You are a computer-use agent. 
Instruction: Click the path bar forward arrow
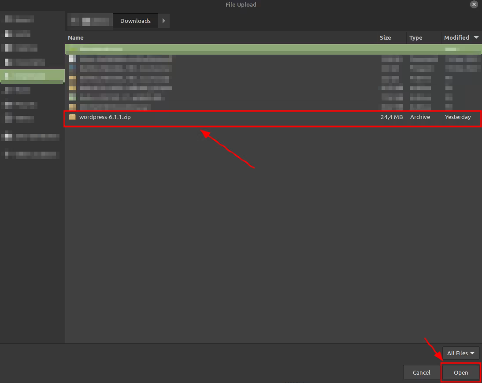pos(163,21)
